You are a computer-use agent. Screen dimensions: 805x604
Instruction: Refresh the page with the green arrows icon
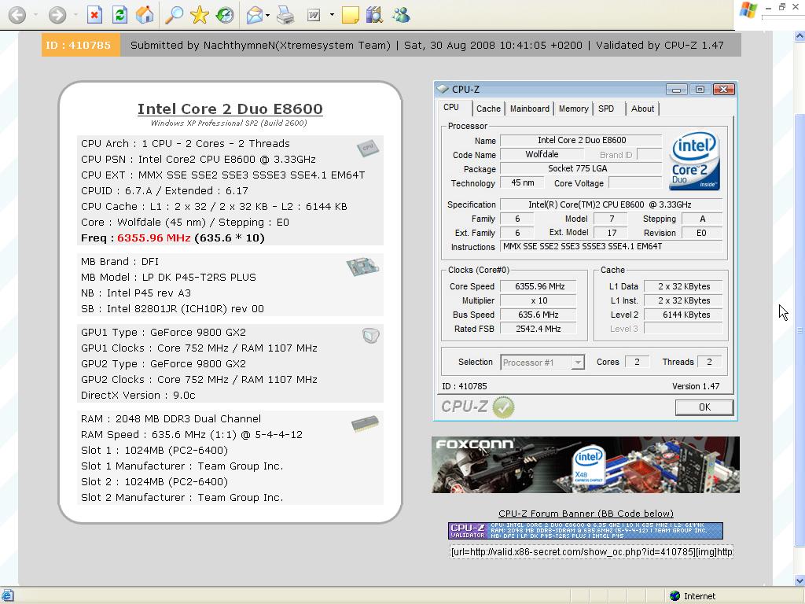[x=119, y=15]
